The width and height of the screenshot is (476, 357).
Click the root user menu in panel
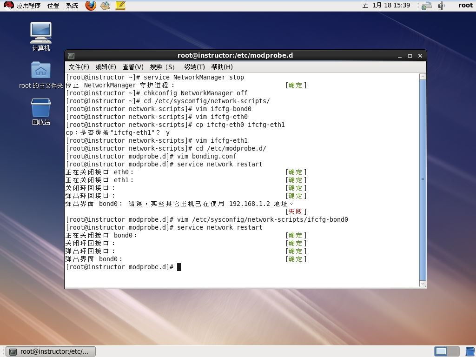click(465, 6)
